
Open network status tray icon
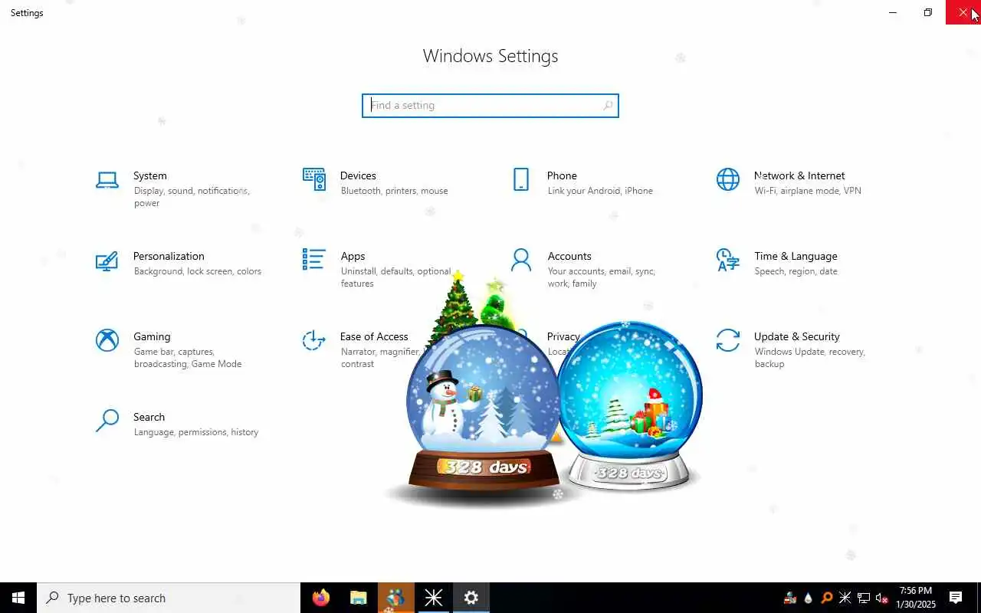tap(864, 598)
